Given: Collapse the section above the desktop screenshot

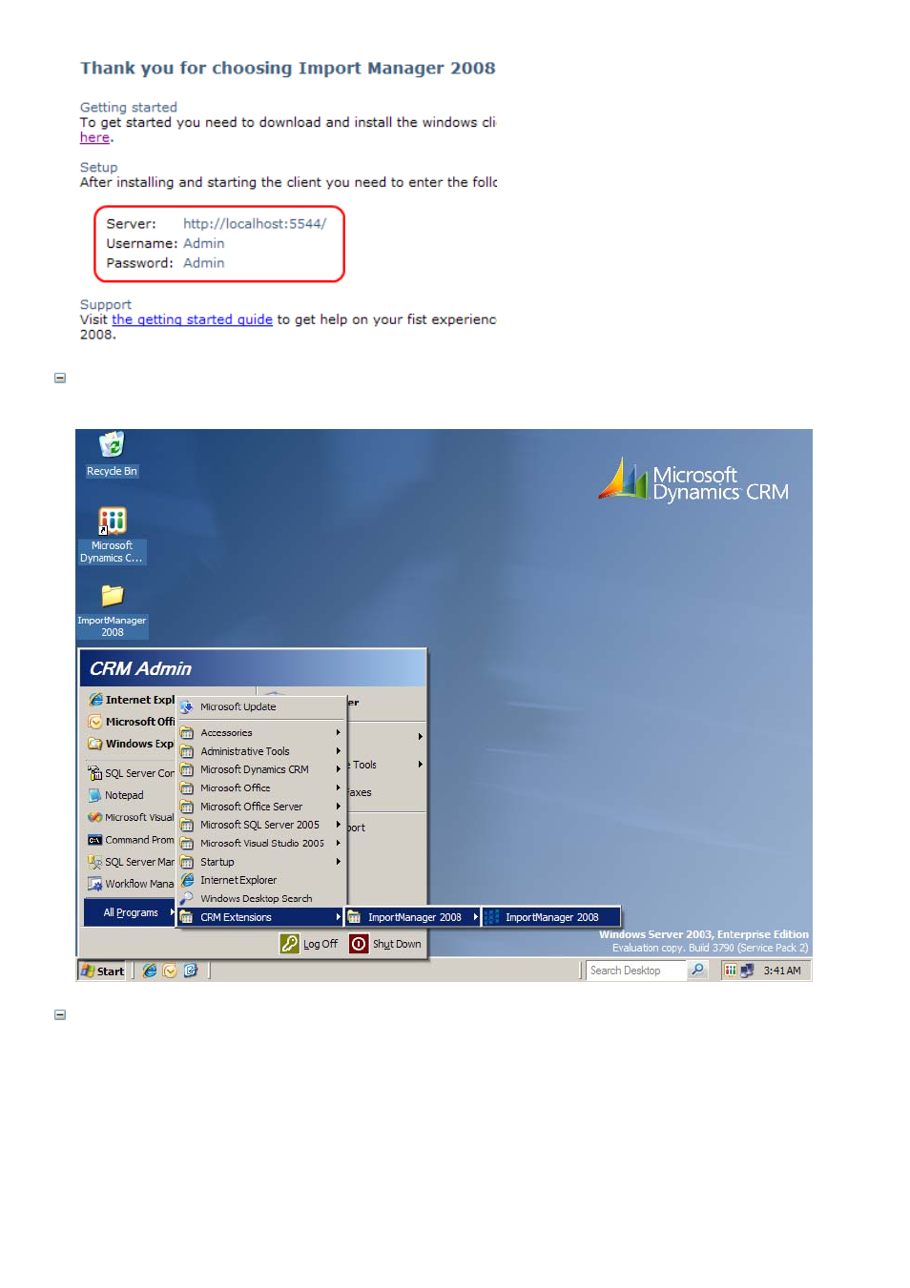Looking at the screenshot, I should pyautogui.click(x=60, y=378).
